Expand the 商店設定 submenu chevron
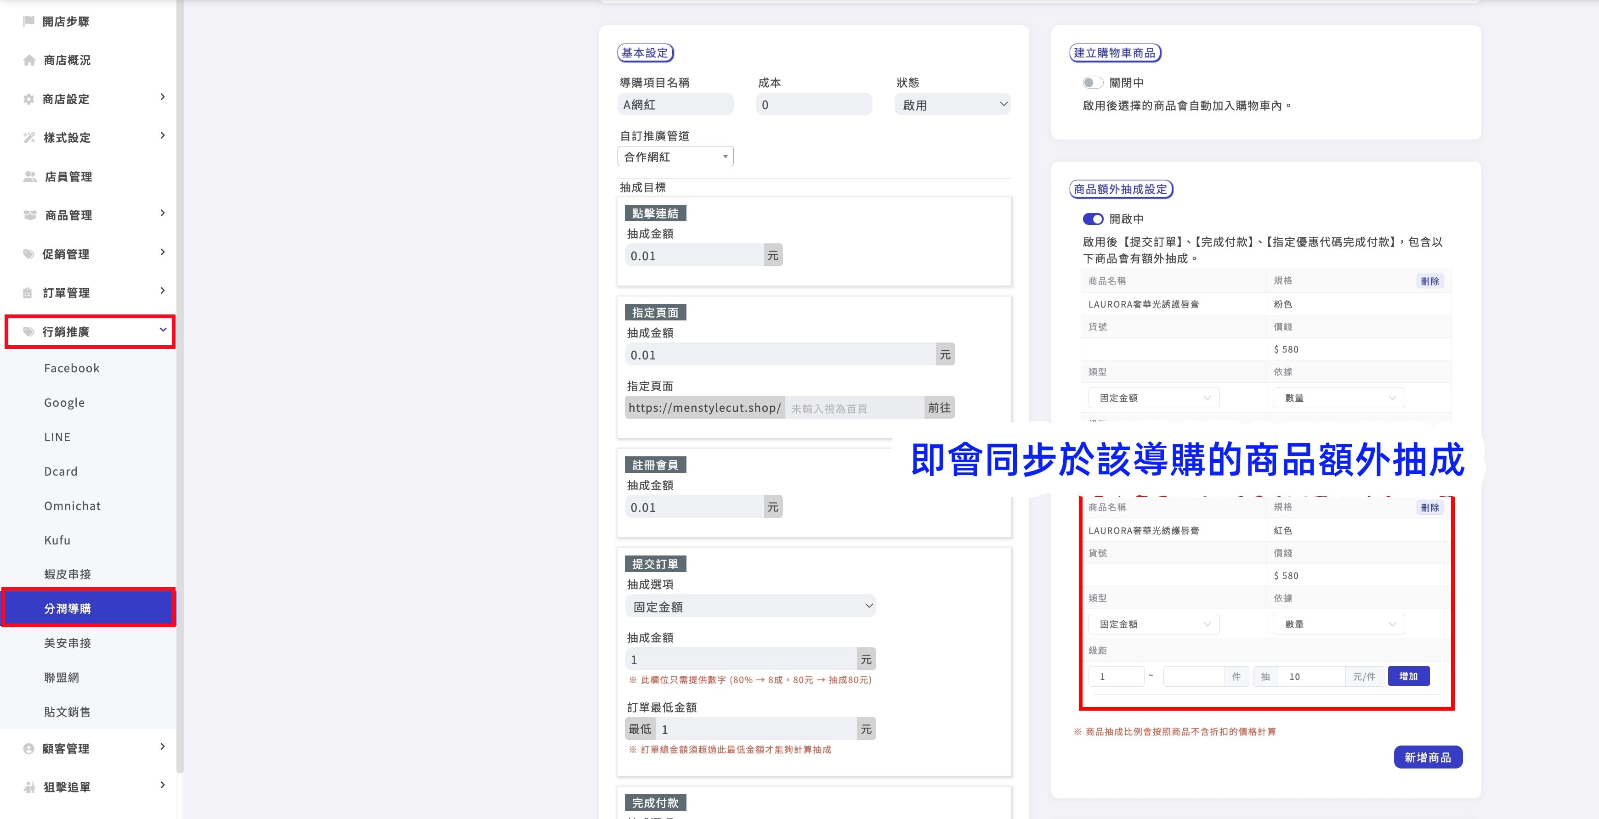This screenshot has height=819, width=1599. click(x=163, y=97)
